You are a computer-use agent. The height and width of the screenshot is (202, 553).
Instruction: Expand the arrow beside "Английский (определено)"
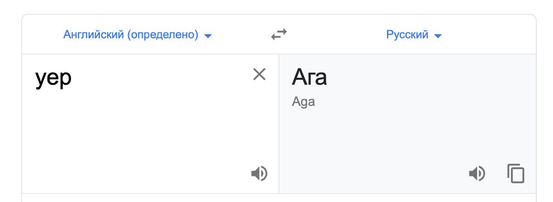coord(208,36)
